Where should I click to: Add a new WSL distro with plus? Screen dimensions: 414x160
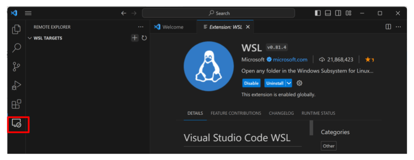pos(135,38)
